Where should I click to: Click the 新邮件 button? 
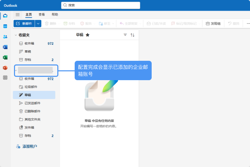click(24, 23)
